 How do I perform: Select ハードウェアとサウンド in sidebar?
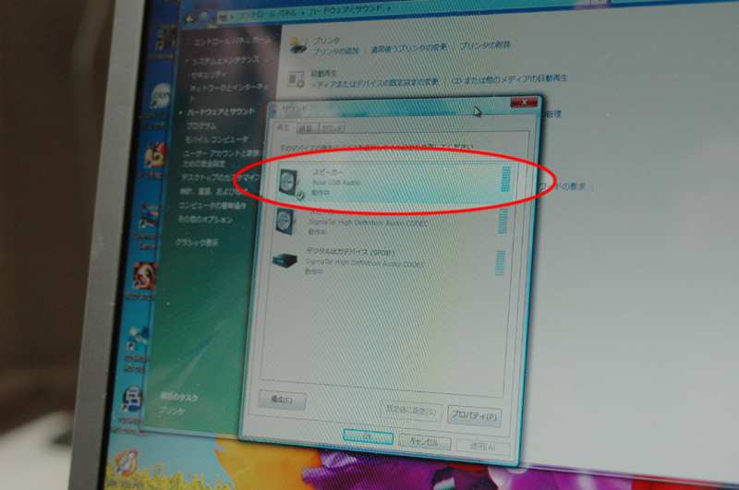(221, 112)
